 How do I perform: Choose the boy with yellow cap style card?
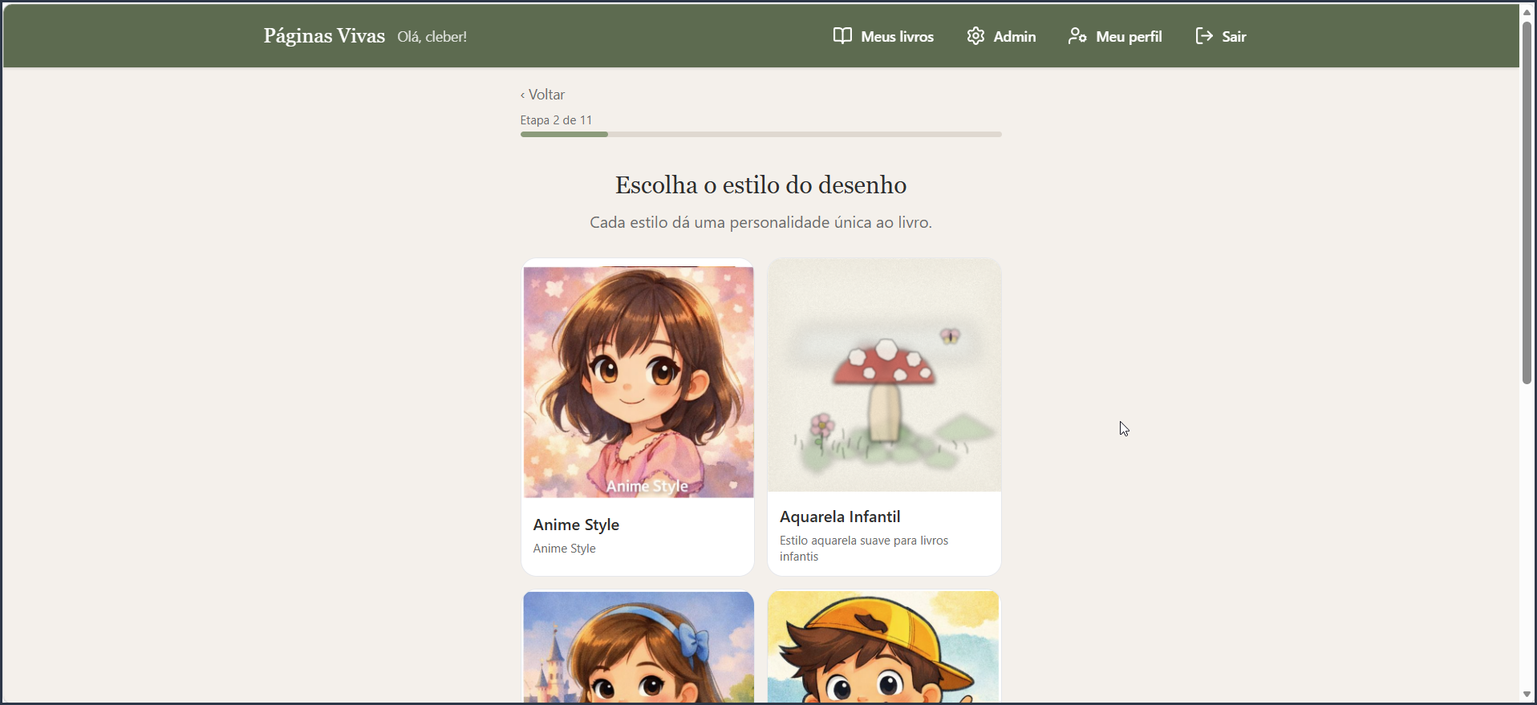point(884,647)
